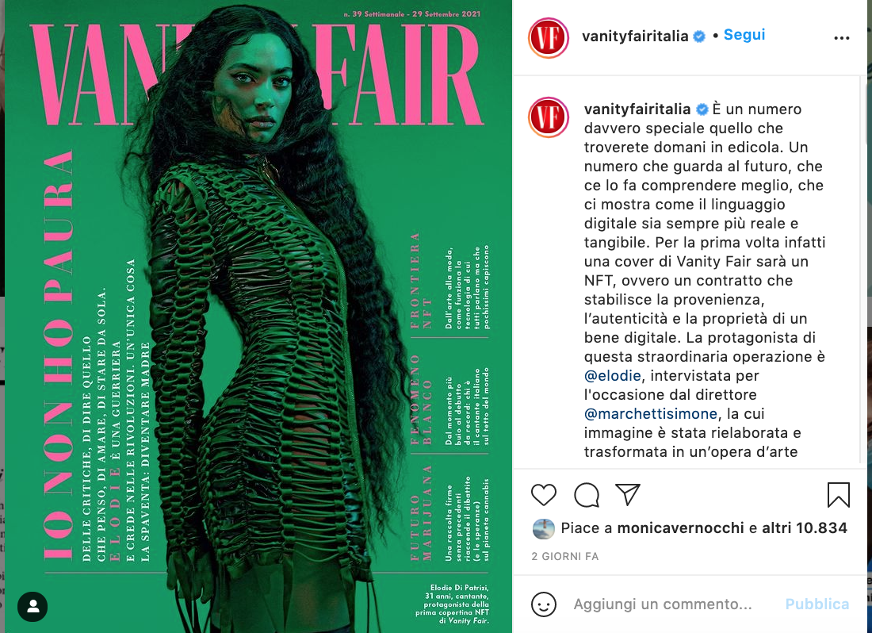Open comments via speech bubble icon
Viewport: 872px width, 633px height.
pos(586,494)
